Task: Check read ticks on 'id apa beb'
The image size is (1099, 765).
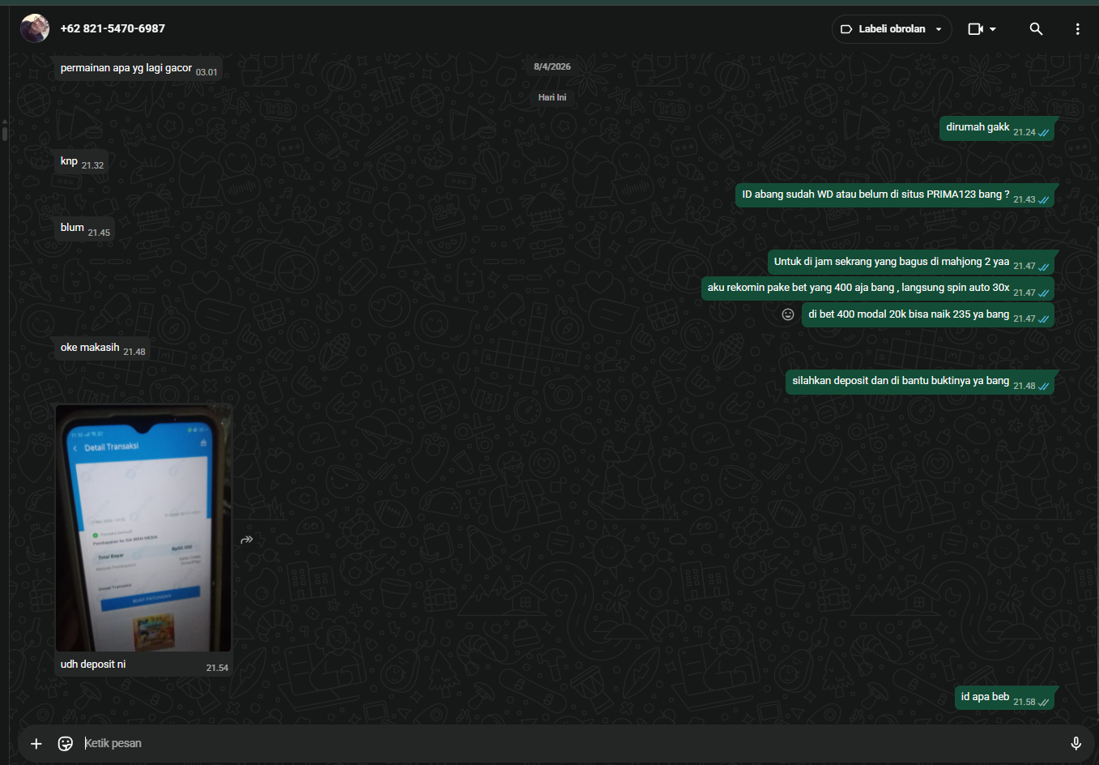Action: [x=1044, y=703]
